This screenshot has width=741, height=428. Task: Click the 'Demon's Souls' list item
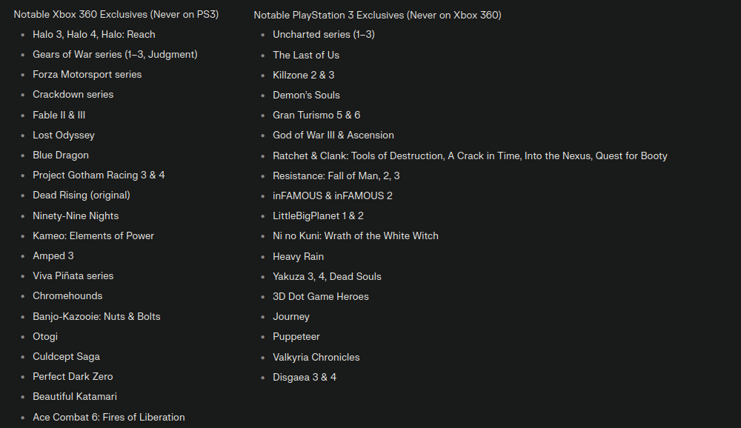(306, 95)
